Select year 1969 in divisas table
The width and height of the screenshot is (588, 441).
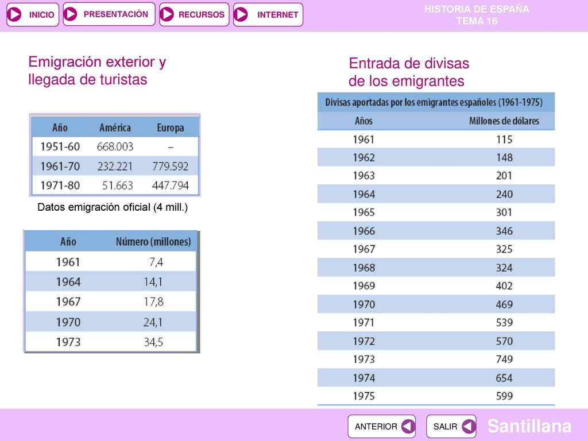pyautogui.click(x=363, y=286)
